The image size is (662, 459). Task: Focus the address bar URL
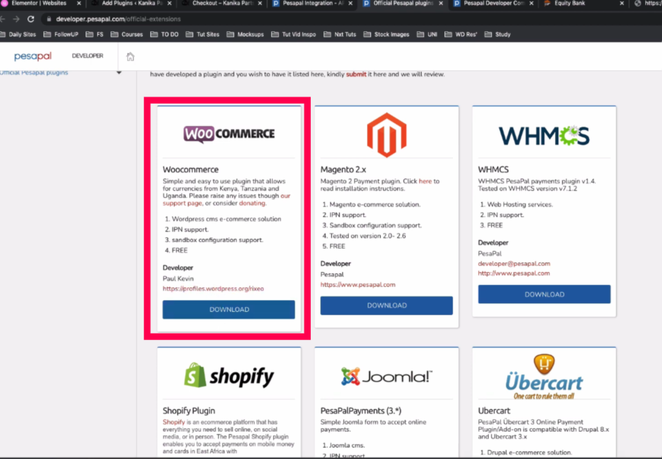click(x=118, y=19)
